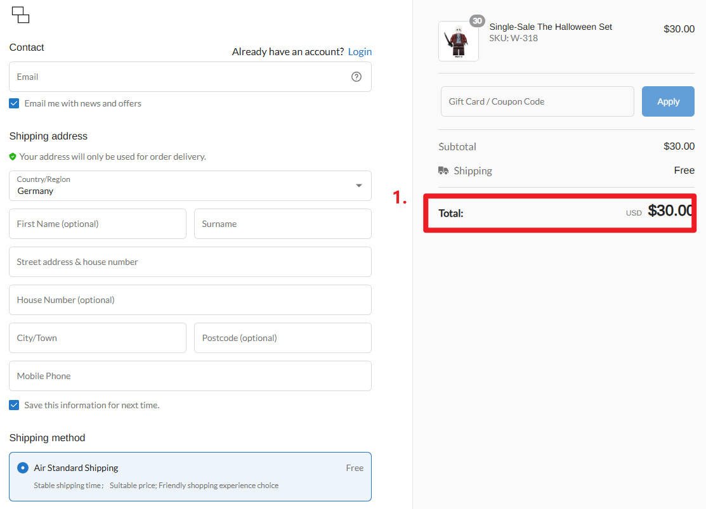Click the green address security shield icon
The height and width of the screenshot is (509, 706).
pyautogui.click(x=13, y=157)
